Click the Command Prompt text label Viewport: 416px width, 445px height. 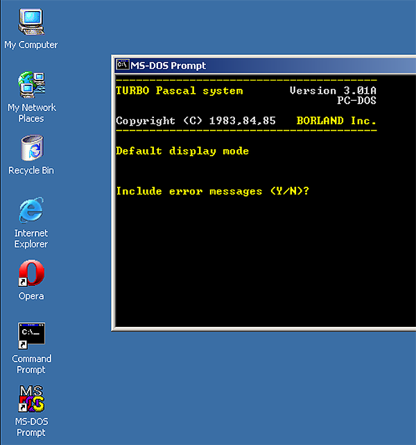click(x=31, y=364)
